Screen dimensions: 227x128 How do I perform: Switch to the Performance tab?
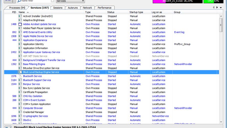(x=105, y=8)
